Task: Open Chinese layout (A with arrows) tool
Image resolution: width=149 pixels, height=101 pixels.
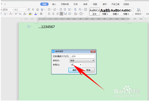Action: [69, 9]
